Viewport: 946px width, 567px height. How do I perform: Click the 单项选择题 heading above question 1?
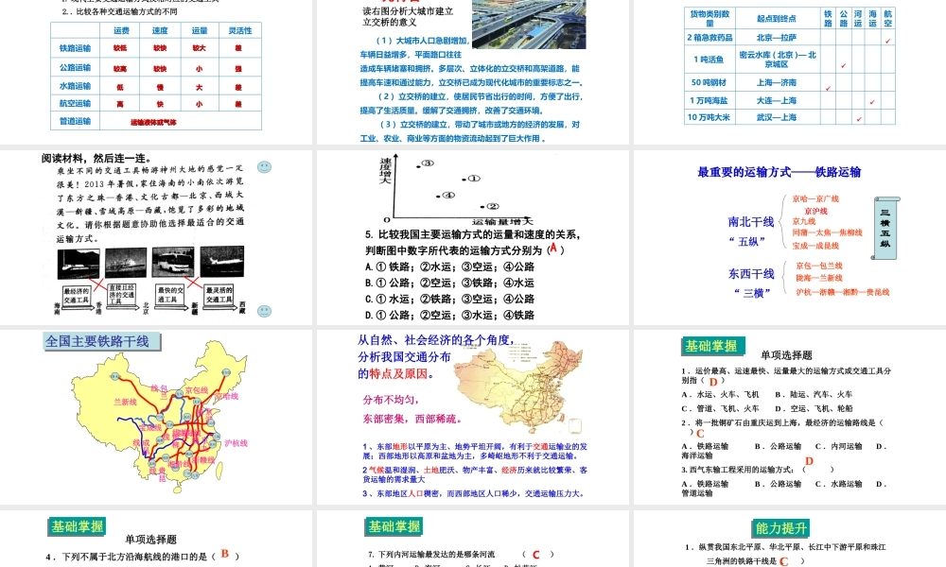pyautogui.click(x=786, y=355)
